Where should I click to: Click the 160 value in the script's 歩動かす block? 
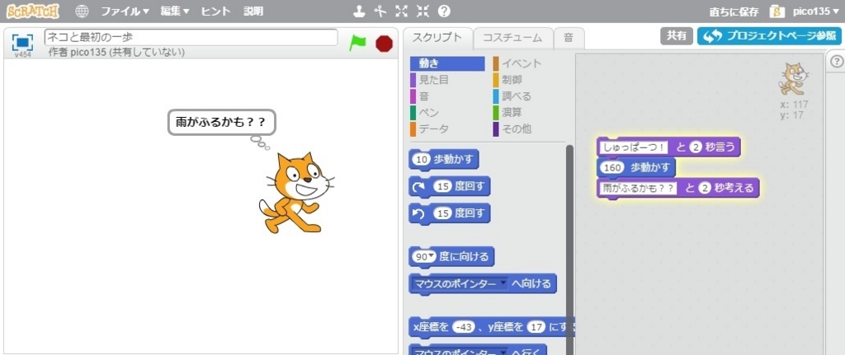point(613,168)
